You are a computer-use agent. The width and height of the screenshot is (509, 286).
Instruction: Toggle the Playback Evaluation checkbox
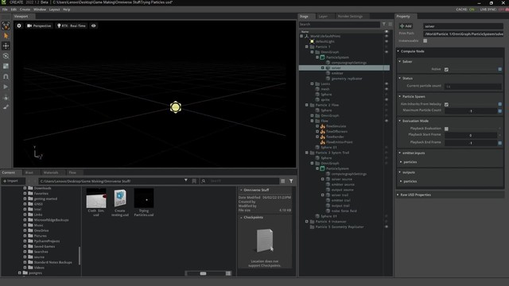point(446,129)
